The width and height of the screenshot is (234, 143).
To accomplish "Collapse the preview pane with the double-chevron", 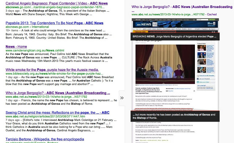I will click(122, 98).
